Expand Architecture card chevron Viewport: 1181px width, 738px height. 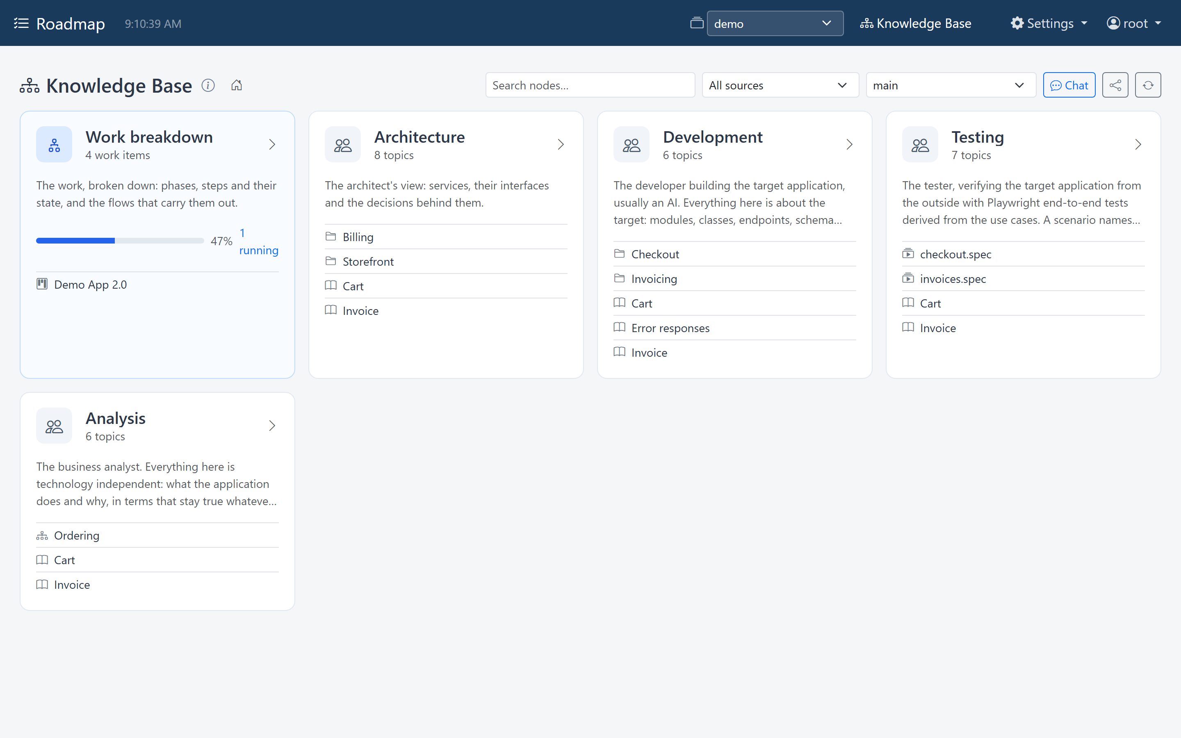561,144
